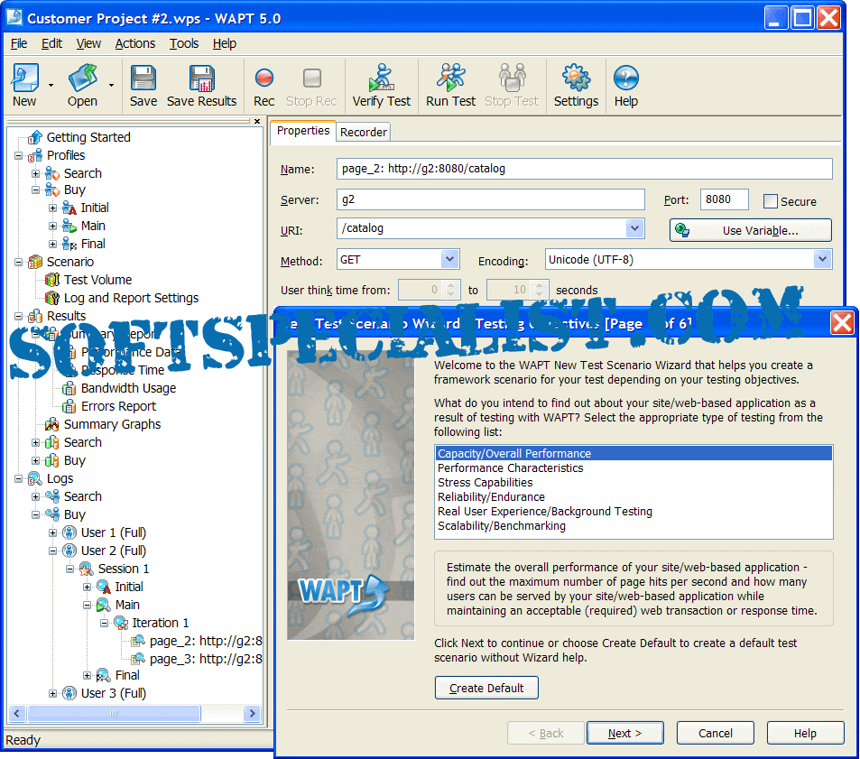Select Real User Experience/Background Testing

545,512
